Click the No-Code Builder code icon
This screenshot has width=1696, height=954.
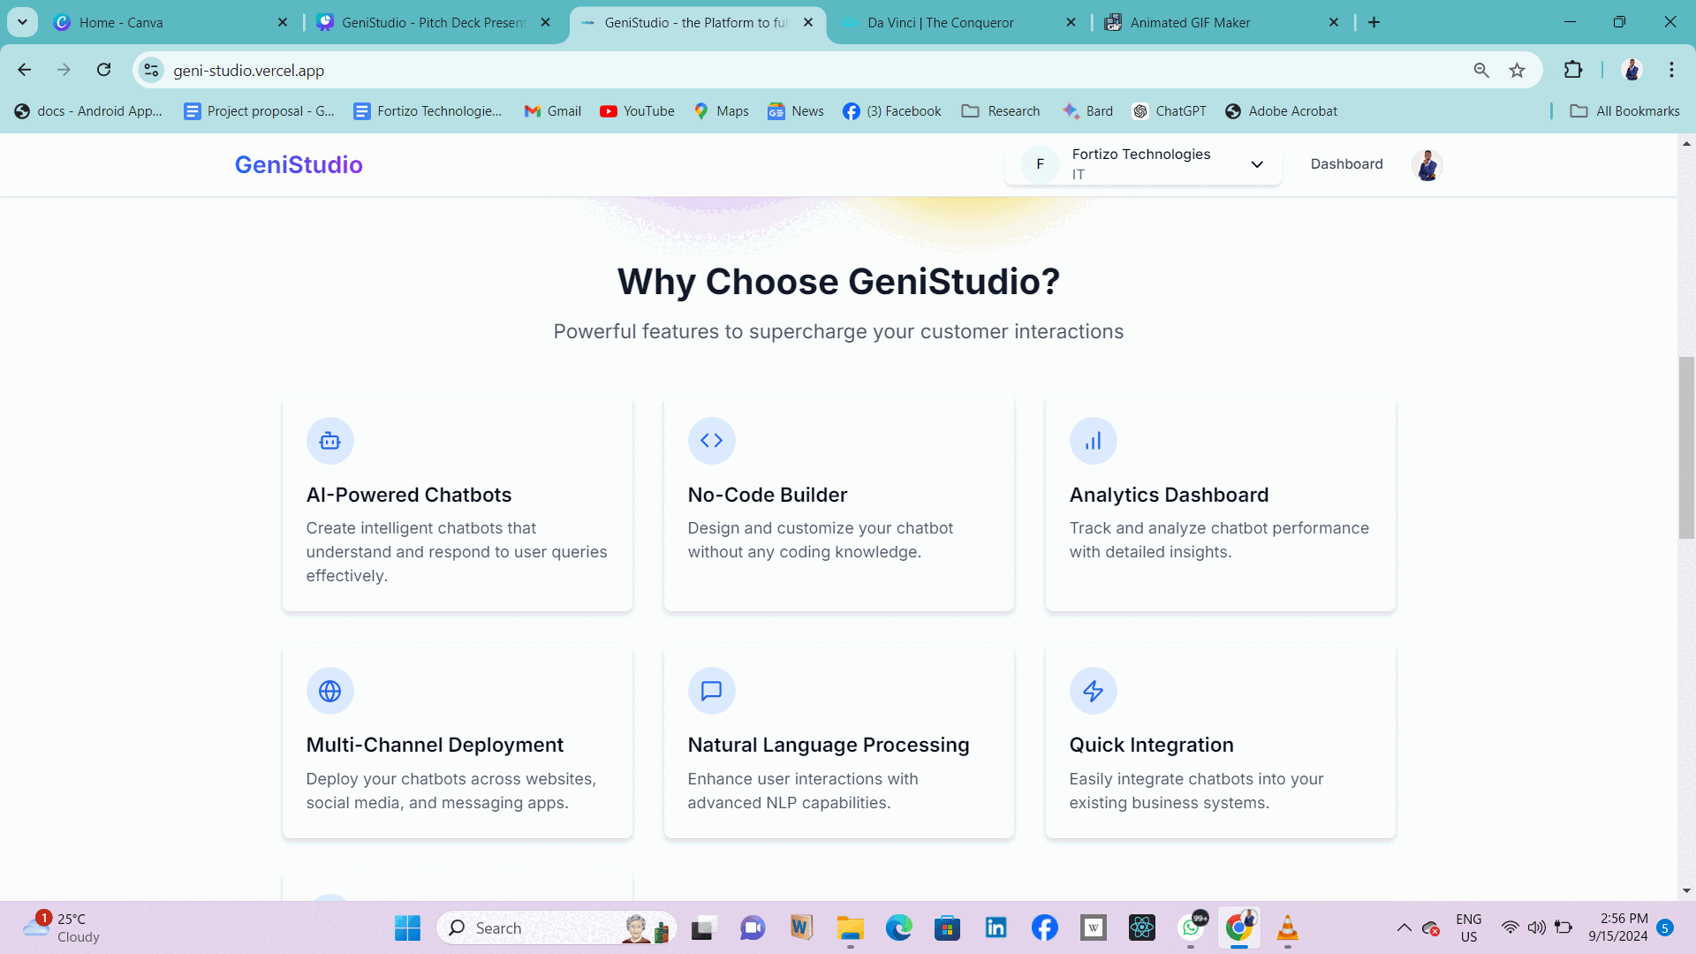pyautogui.click(x=712, y=440)
